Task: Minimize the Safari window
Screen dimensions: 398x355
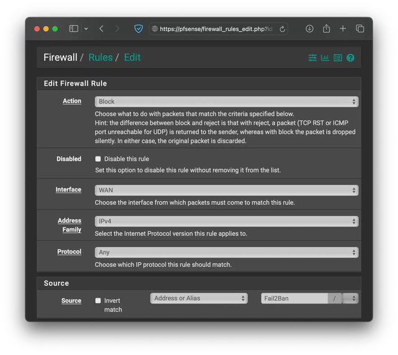Action: (46, 29)
